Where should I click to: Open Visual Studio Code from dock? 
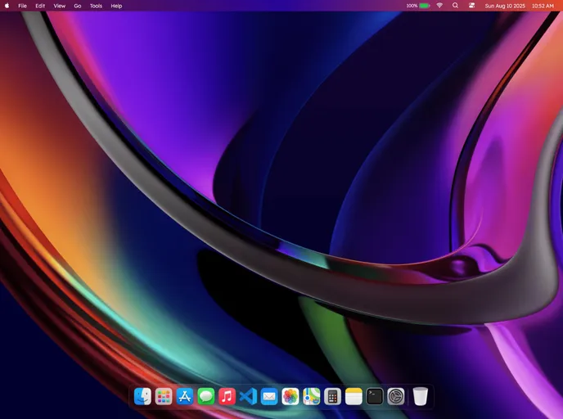click(248, 397)
